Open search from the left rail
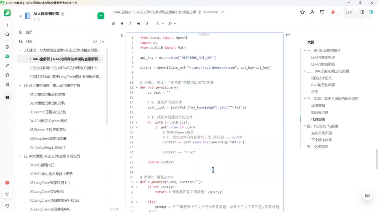 pyautogui.click(x=7, y=34)
